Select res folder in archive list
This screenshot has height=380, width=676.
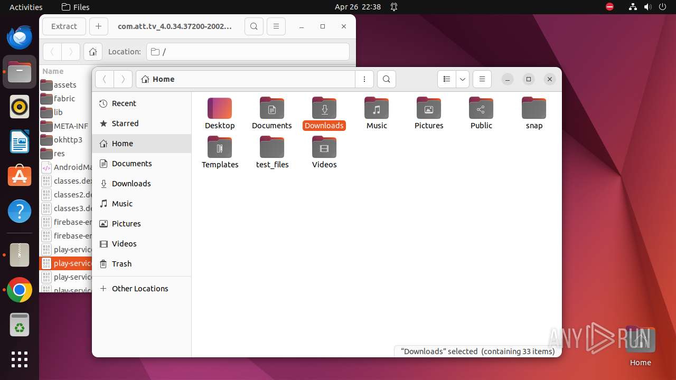coord(66,154)
